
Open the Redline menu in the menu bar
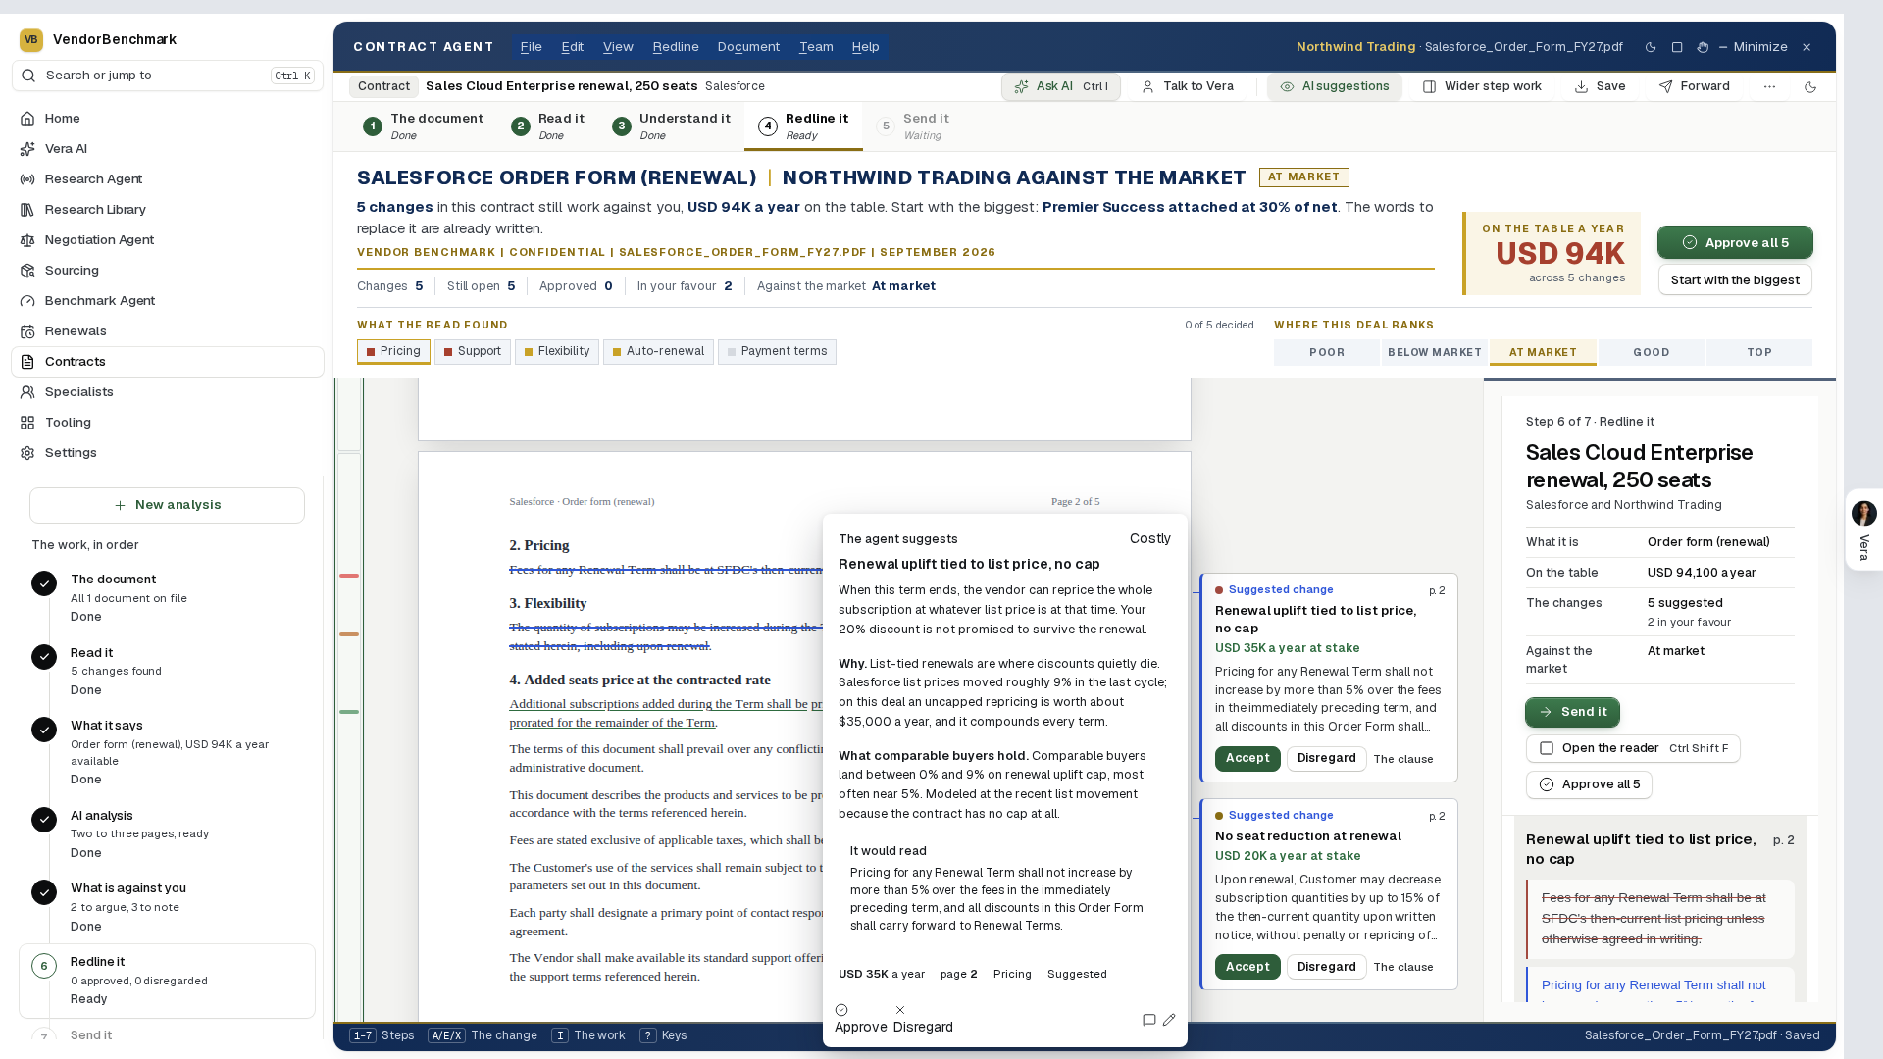point(676,47)
